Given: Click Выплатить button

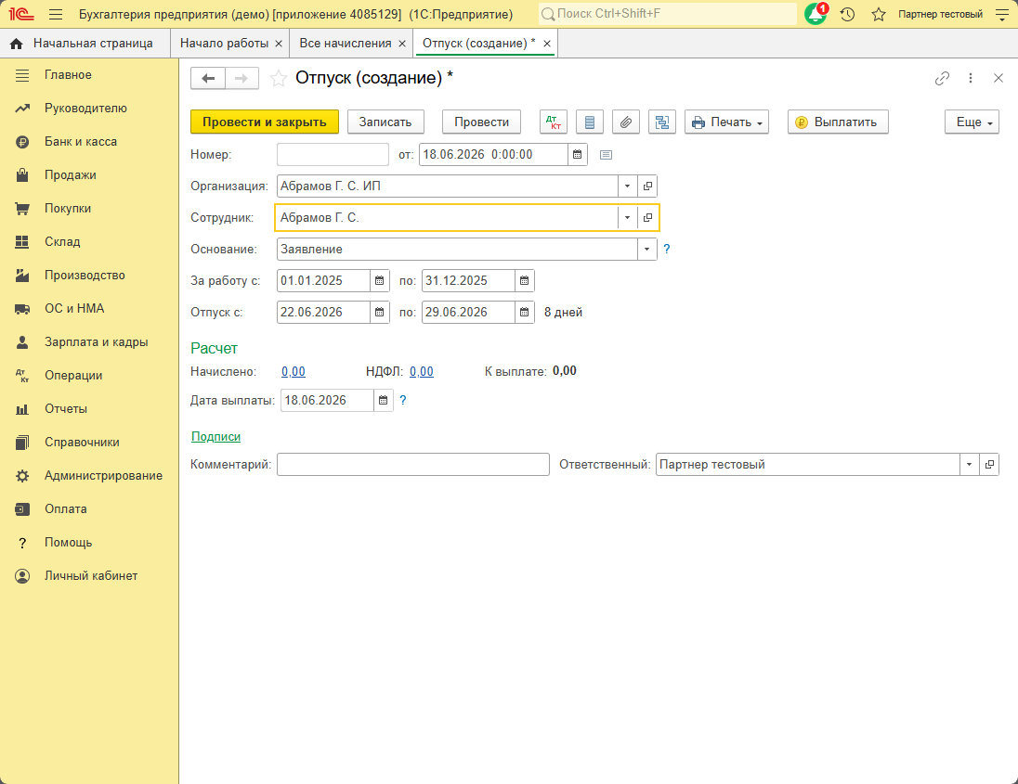Looking at the screenshot, I should (x=838, y=122).
